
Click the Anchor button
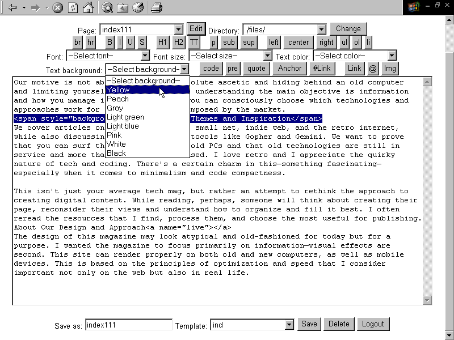pyautogui.click(x=289, y=69)
